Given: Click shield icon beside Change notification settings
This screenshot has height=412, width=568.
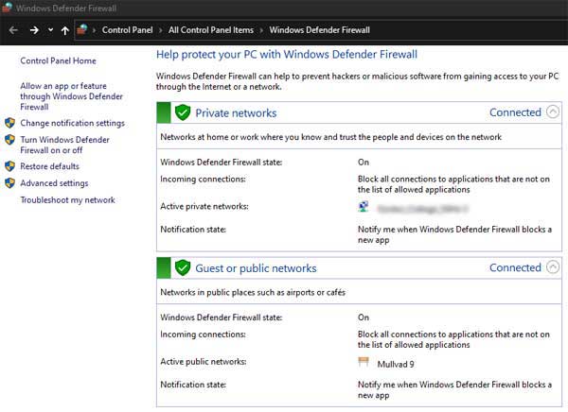Looking at the screenshot, I should point(9,123).
